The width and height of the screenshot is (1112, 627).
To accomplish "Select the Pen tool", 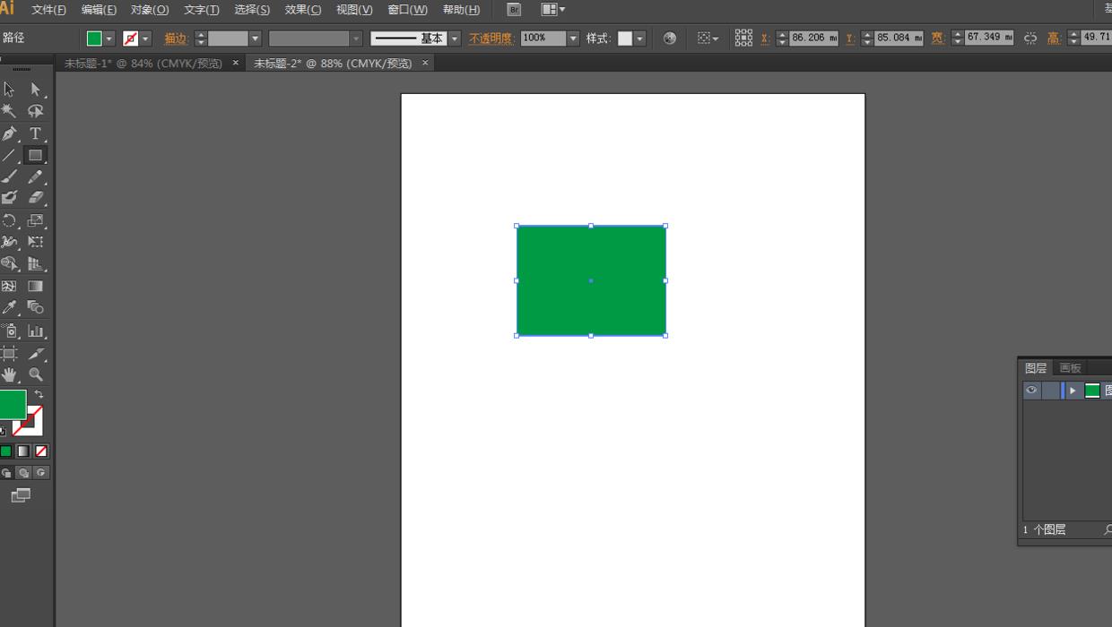I will 9,133.
